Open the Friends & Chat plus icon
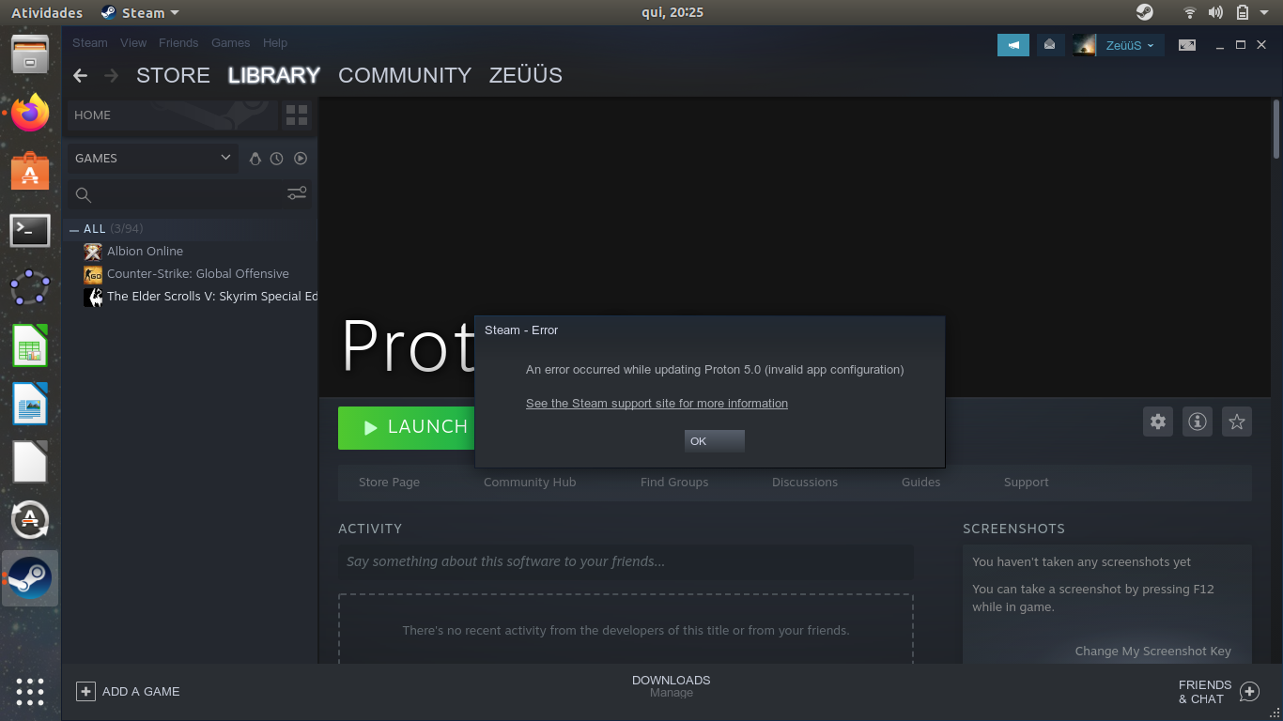The height and width of the screenshot is (721, 1283). click(1249, 692)
